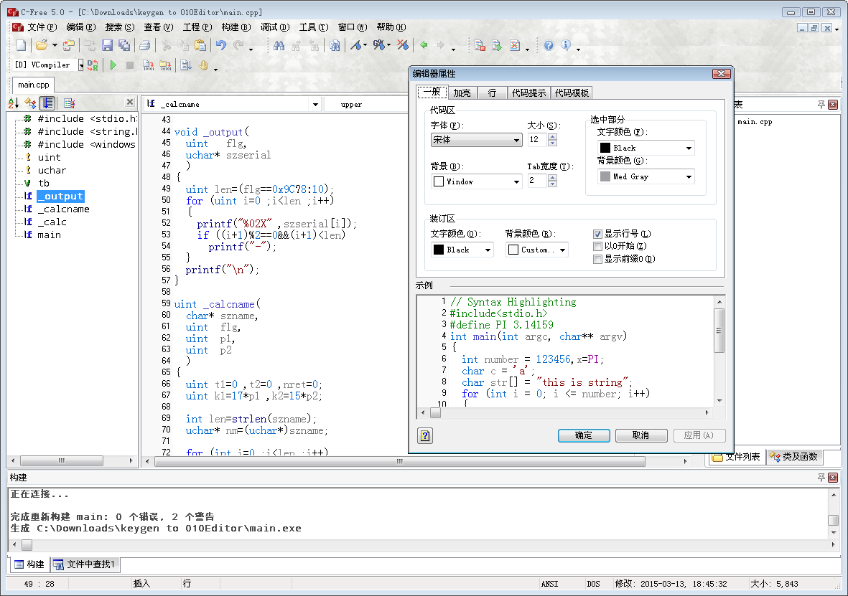Switch to the 代码模板 tab

point(572,93)
